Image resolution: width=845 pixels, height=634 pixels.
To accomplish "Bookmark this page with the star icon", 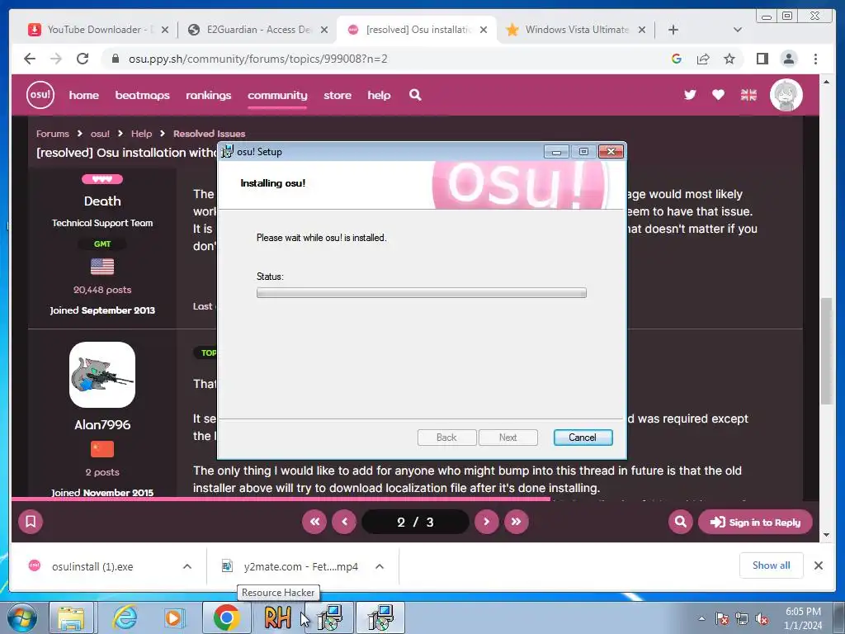I will [x=729, y=59].
